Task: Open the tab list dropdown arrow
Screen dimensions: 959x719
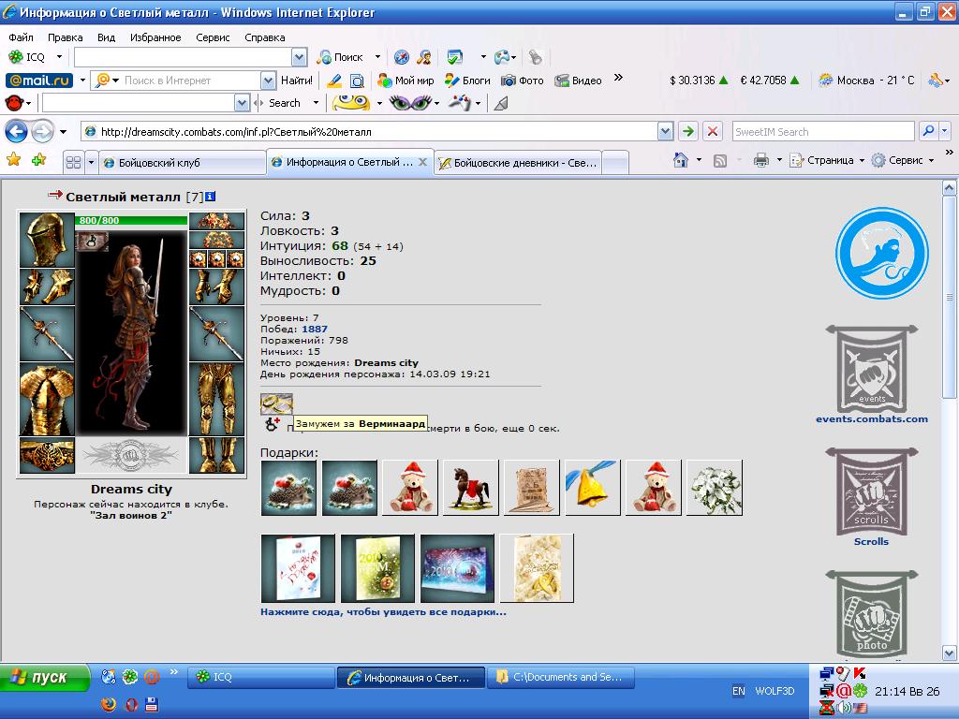Action: [x=91, y=162]
